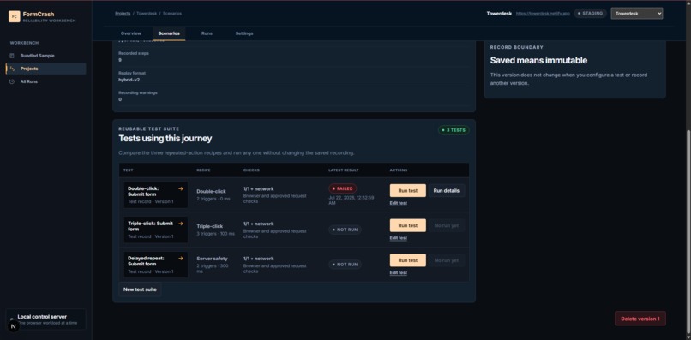The image size is (691, 340).
Task: Open the Delayed repeat: Submit form test card
Action: (155, 265)
